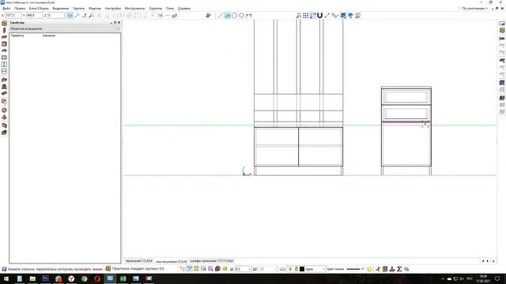Click the bottom icon in left sidebar

tap(4, 133)
